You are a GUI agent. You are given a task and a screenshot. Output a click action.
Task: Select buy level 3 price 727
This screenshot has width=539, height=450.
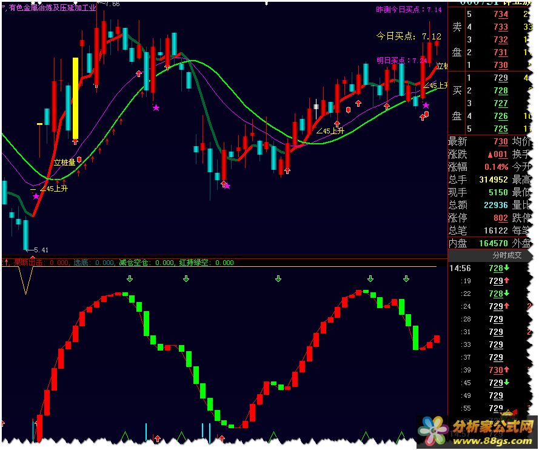coord(501,104)
